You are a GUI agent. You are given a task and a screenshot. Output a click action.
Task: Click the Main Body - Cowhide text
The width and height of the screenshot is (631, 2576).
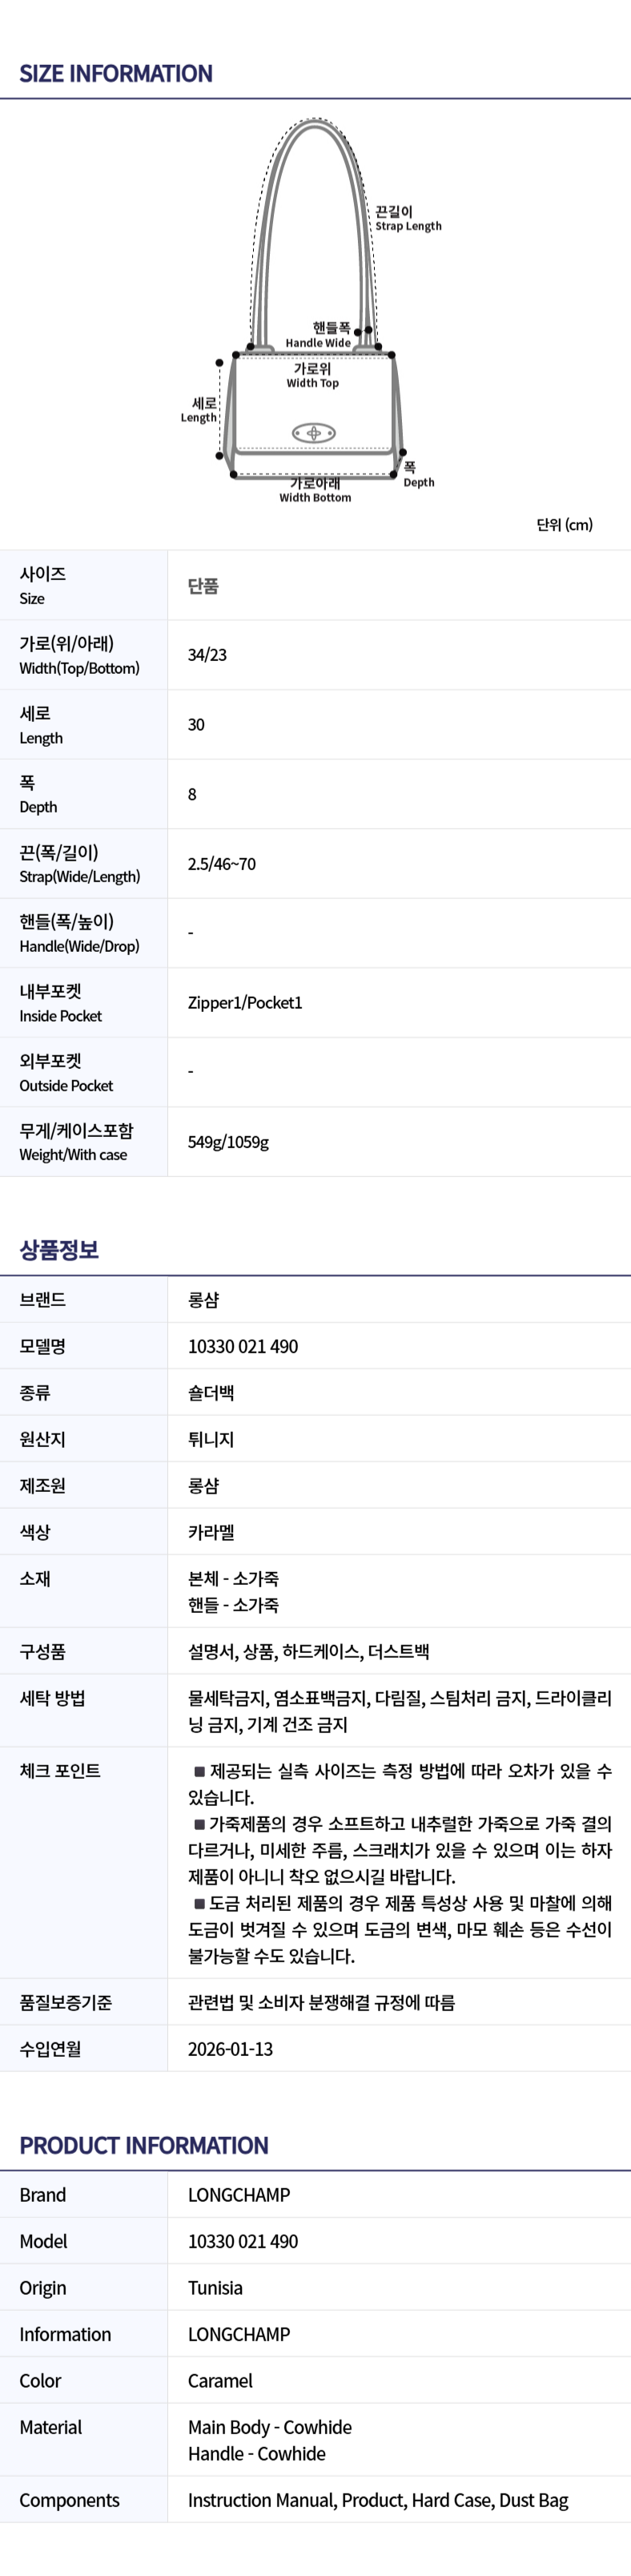[x=270, y=2427]
